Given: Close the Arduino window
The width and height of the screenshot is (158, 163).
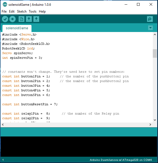Looking at the screenshot, I should point(151,4).
